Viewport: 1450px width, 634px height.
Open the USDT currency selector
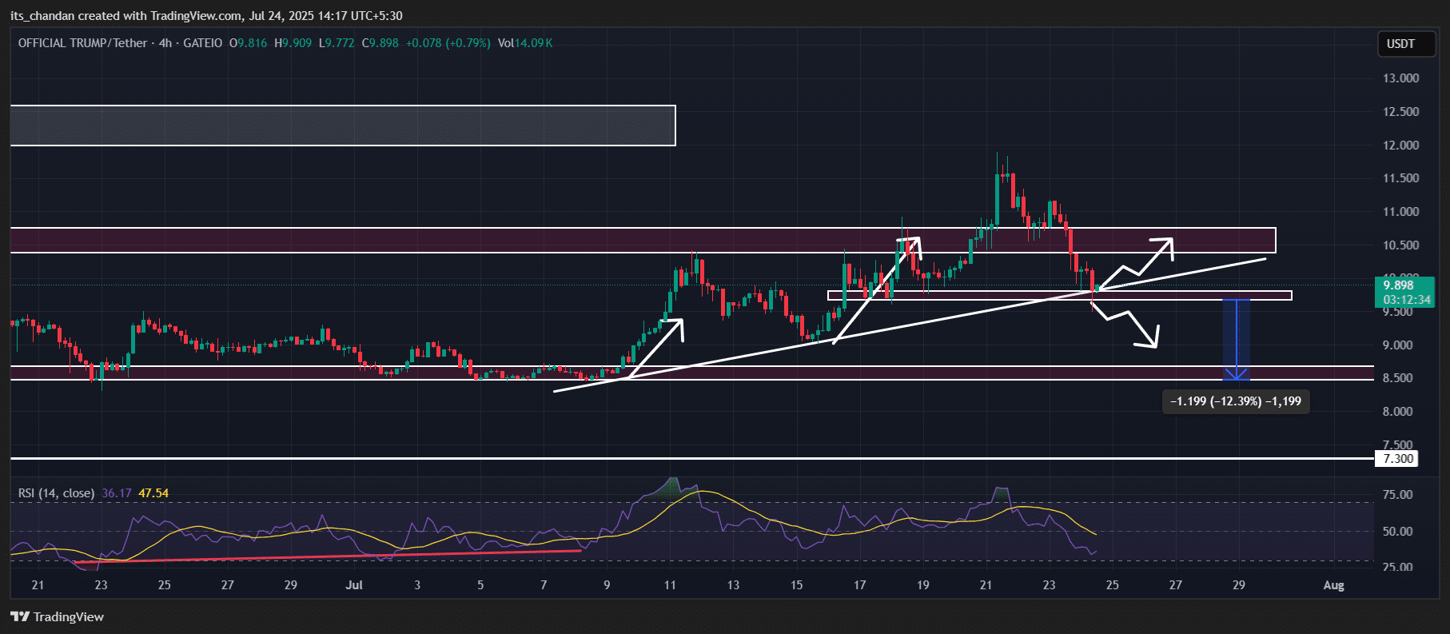[x=1400, y=44]
